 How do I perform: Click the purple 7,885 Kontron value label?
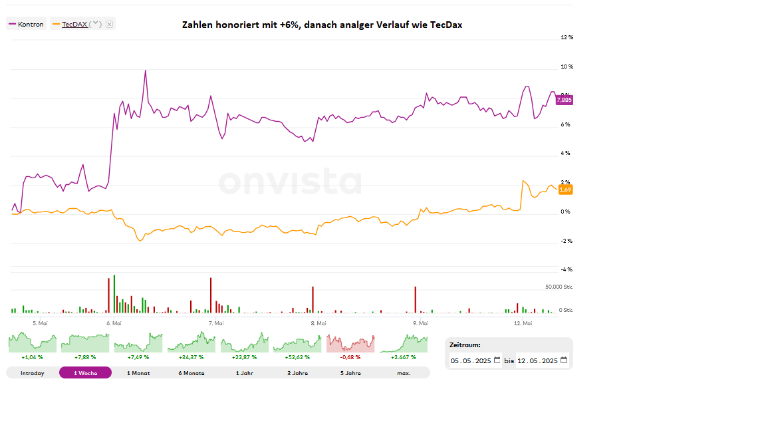click(x=564, y=100)
